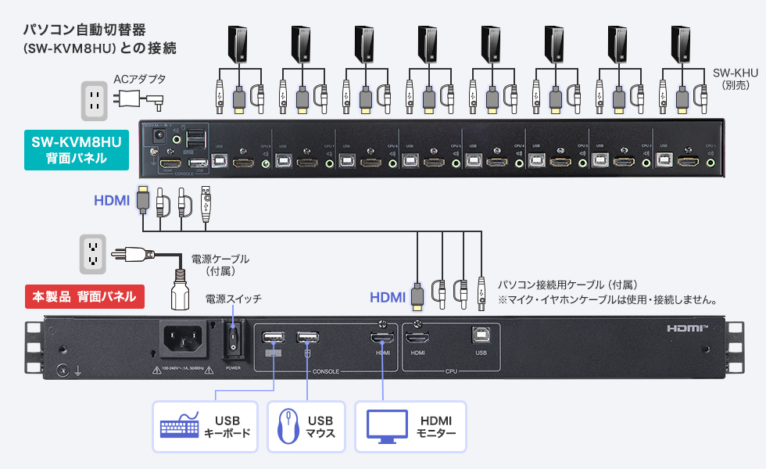Click the blue 'HDMI' label above product panel
This screenshot has width=766, height=469.
388,298
